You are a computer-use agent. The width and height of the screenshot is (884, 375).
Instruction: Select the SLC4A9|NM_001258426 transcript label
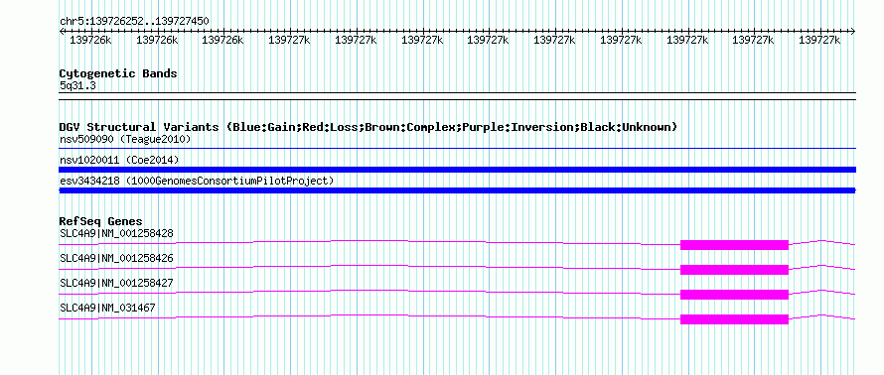116,258
